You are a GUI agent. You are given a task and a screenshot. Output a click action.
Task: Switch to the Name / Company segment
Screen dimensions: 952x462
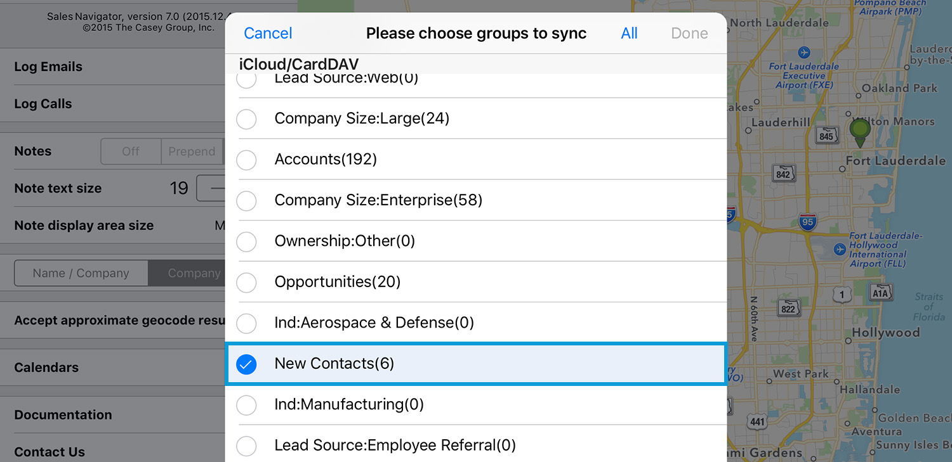pos(81,273)
